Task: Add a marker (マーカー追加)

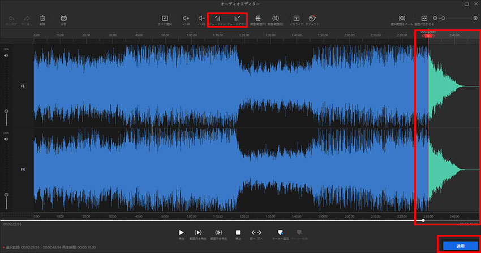Action: [x=280, y=234]
